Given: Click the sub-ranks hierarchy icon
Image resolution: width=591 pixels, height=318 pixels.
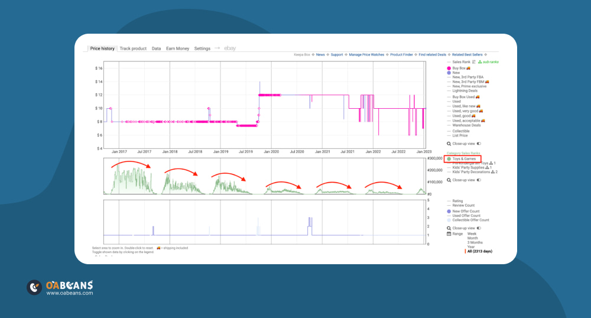Looking at the screenshot, I should pyautogui.click(x=480, y=62).
